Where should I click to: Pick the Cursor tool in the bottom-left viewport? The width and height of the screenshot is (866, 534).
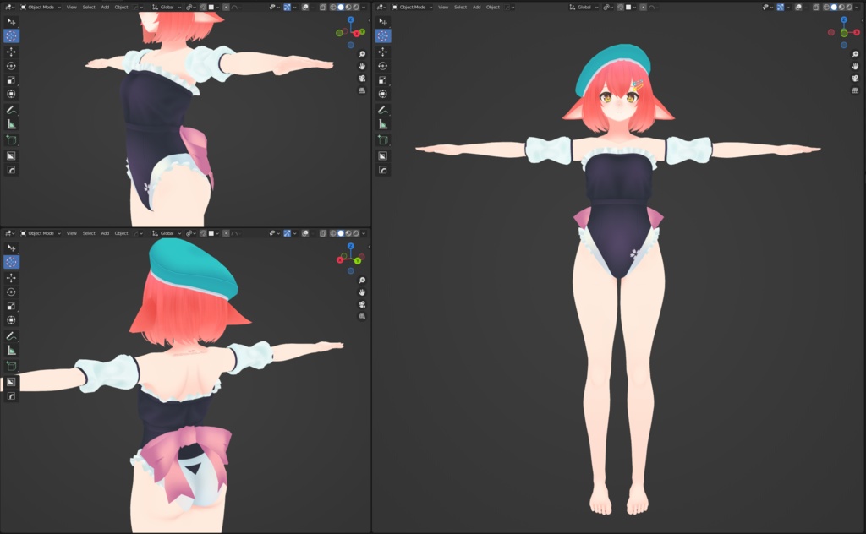click(x=11, y=262)
